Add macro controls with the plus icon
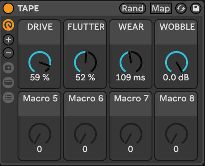 (8, 40)
